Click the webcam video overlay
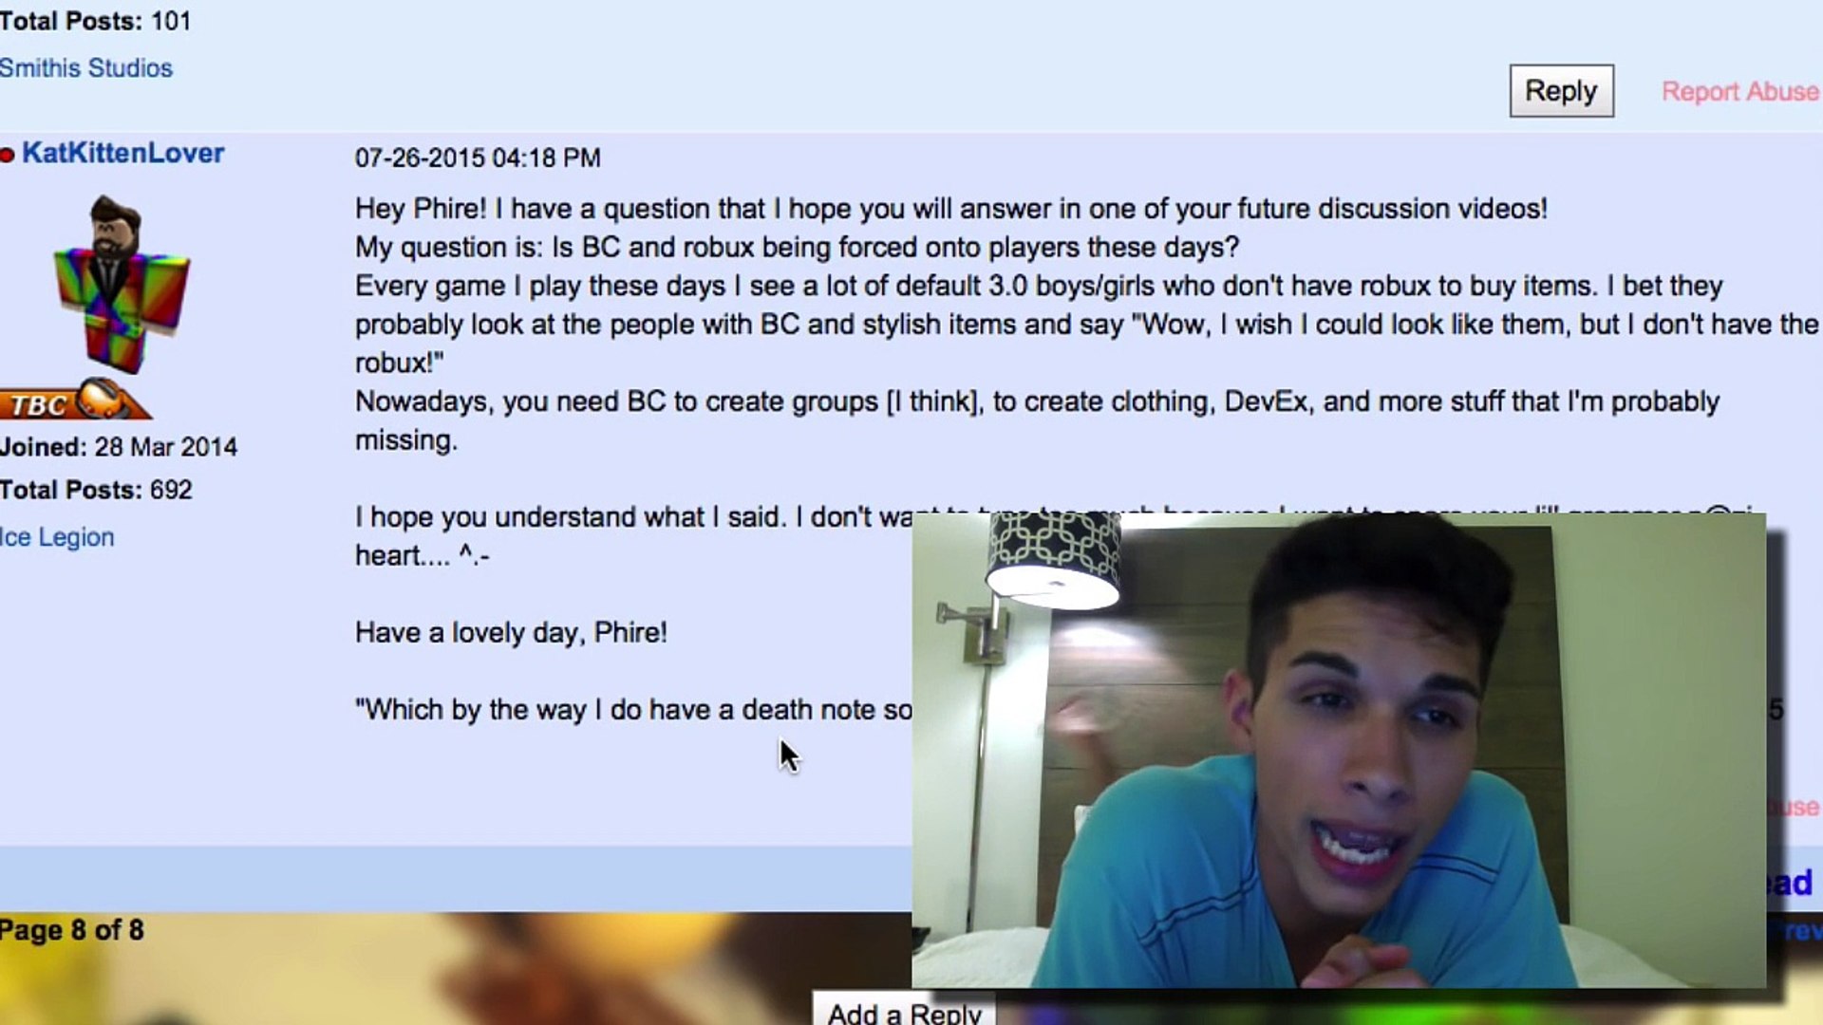Image resolution: width=1823 pixels, height=1025 pixels. 1339,750
